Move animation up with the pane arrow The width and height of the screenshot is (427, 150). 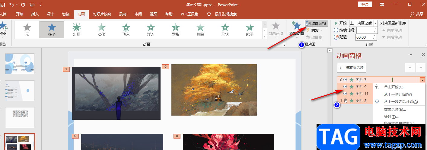click(409, 68)
